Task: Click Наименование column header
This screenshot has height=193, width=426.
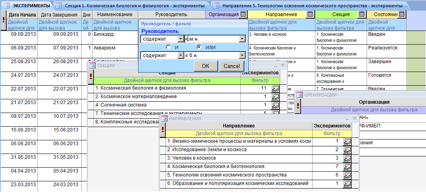Action: click(115, 14)
